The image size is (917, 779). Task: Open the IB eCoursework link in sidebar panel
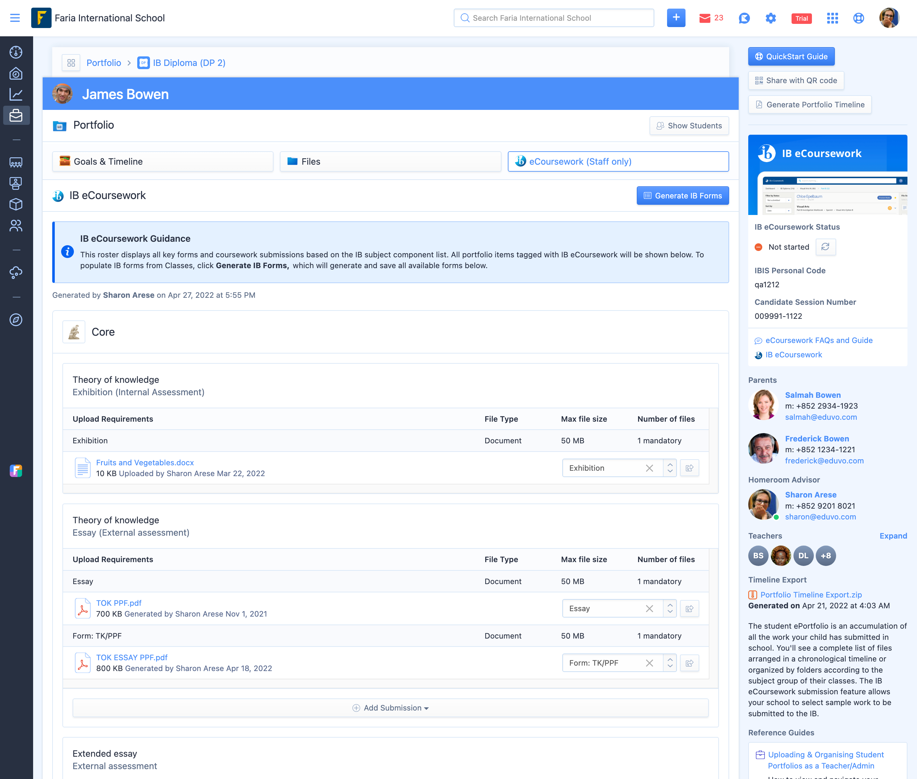[x=793, y=354]
